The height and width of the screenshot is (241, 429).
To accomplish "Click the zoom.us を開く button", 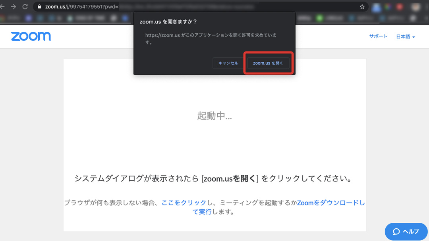I will 268,63.
